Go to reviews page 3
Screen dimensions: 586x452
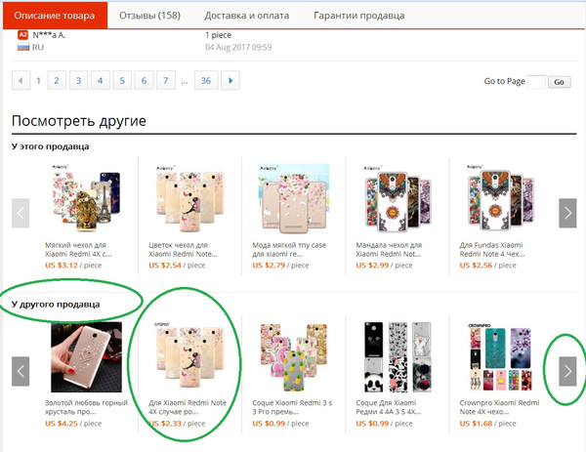click(x=78, y=80)
